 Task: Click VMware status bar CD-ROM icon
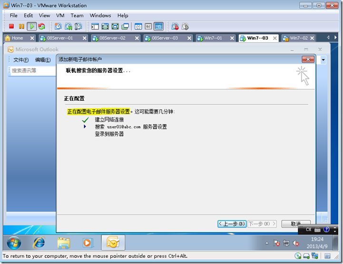click(298, 256)
